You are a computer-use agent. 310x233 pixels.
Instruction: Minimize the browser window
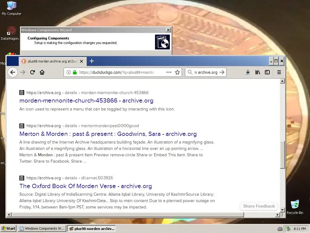click(x=271, y=61)
